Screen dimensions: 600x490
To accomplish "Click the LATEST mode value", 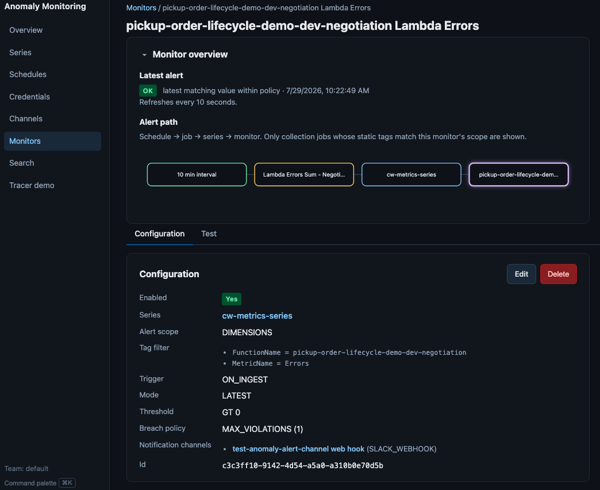I will coord(236,396).
